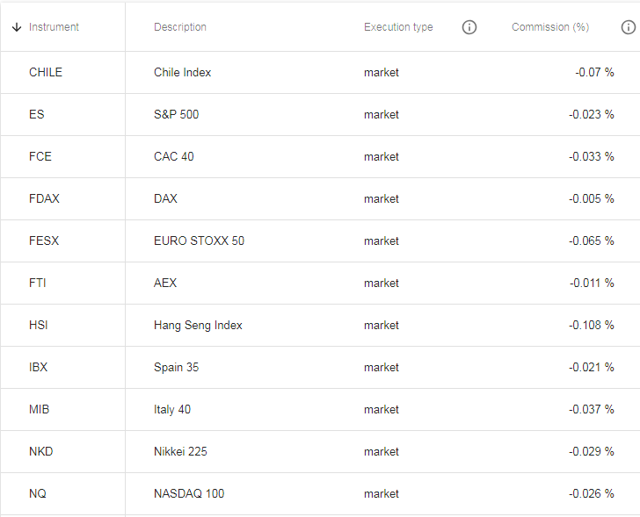Select the CHILE instrument row

320,73
